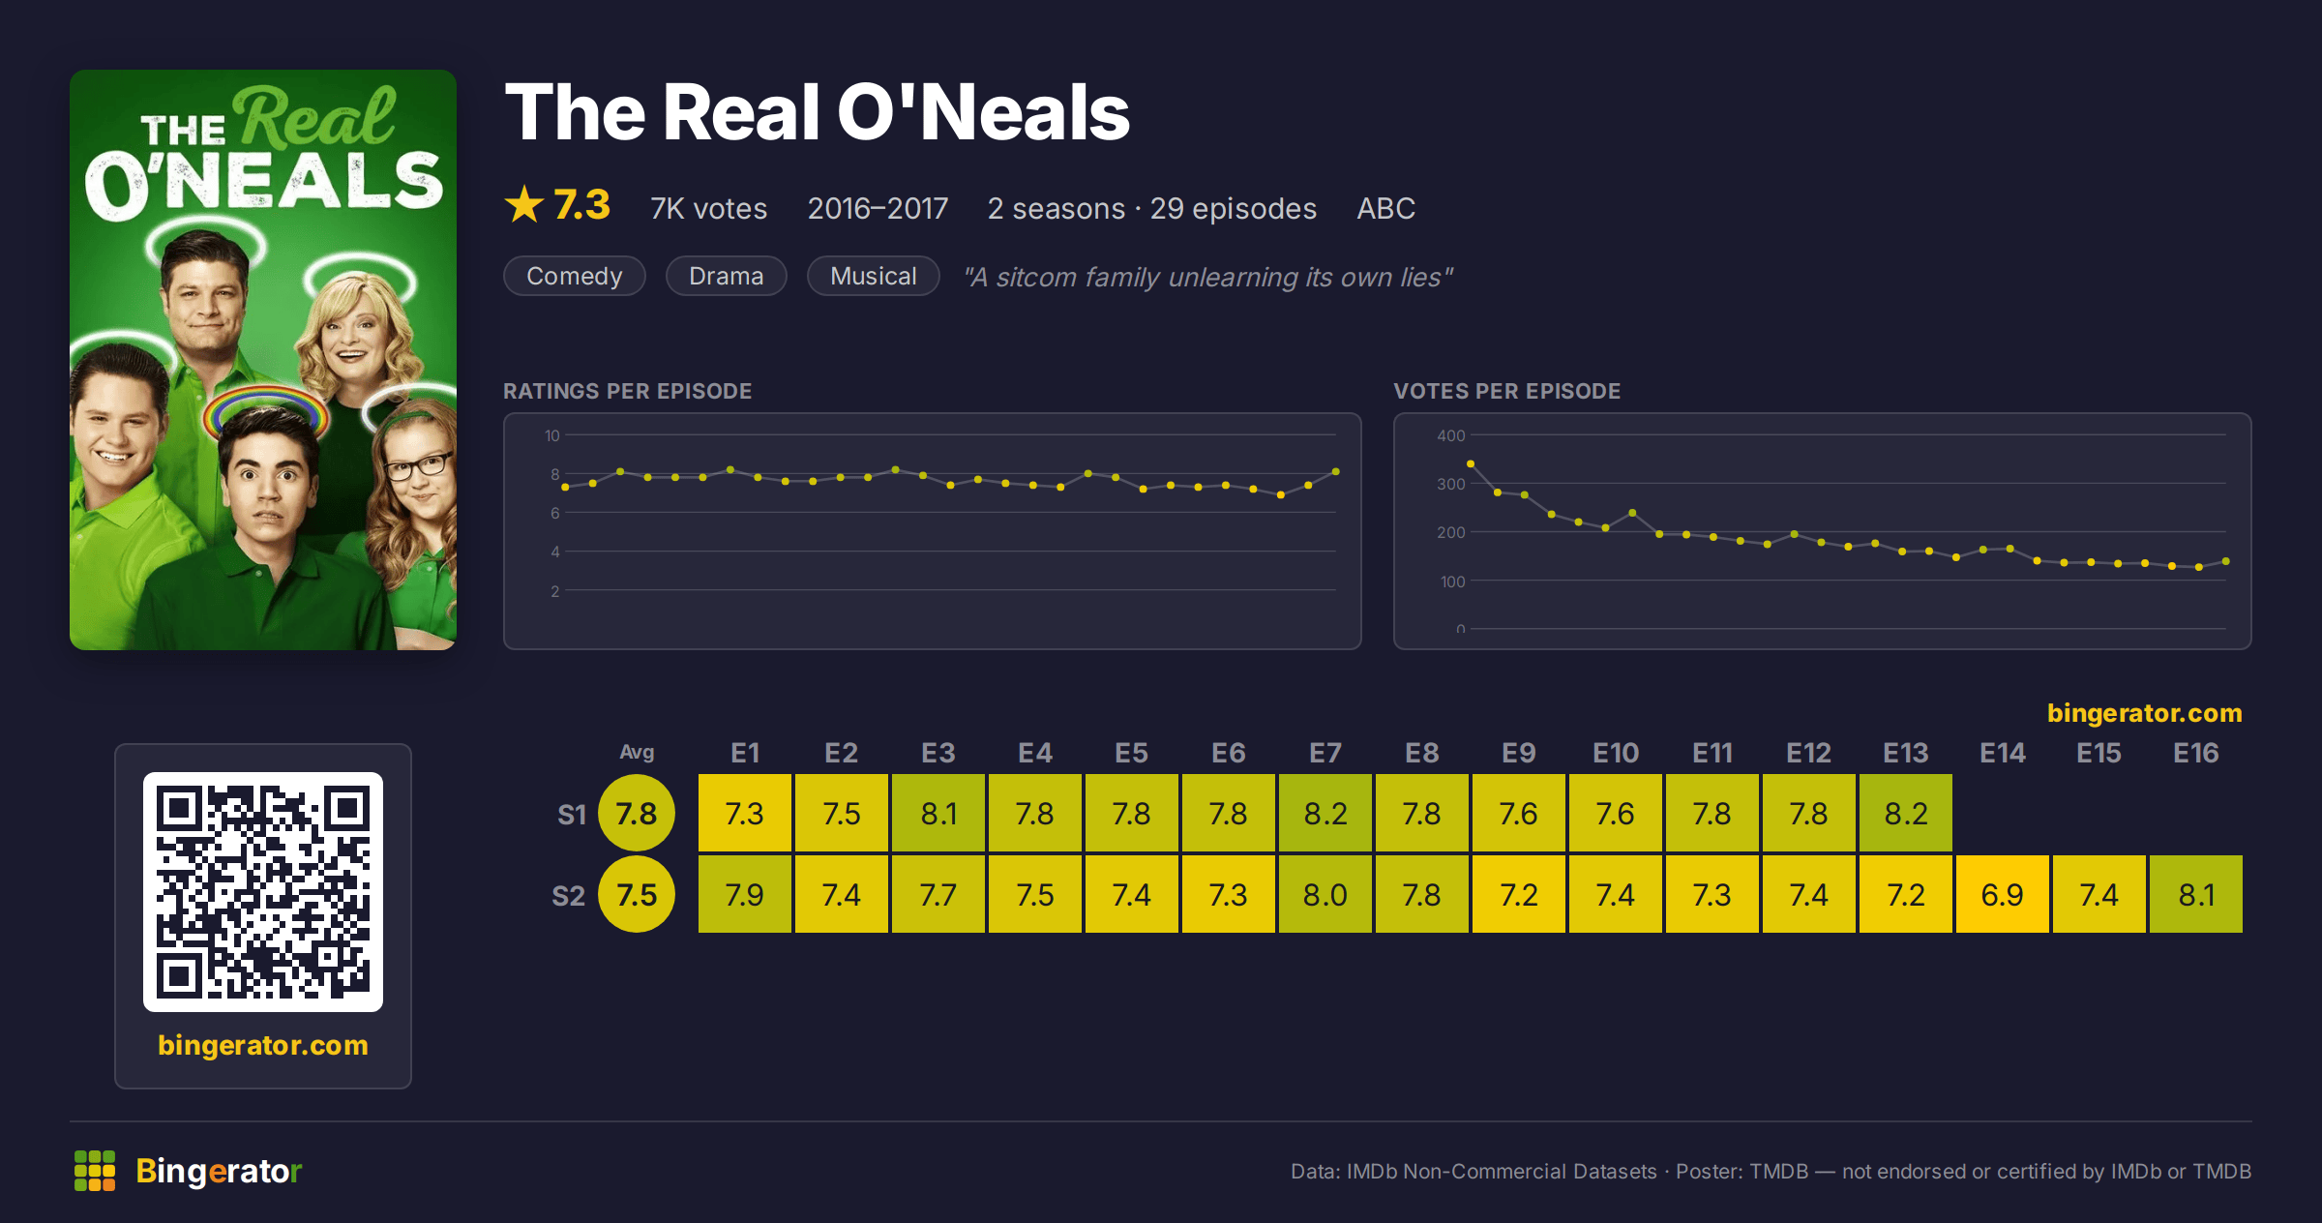Click first point in votes per episode chart
This screenshot has height=1223, width=2322.
pos(1471,464)
